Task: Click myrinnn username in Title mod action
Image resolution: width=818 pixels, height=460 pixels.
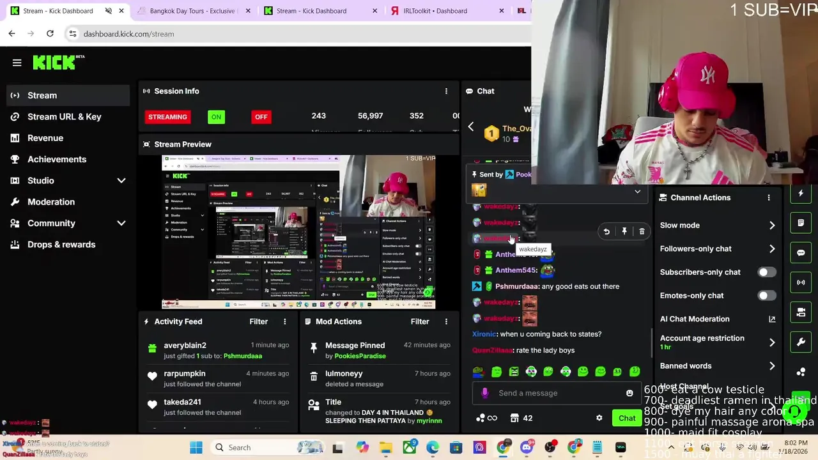Action: [x=429, y=421]
